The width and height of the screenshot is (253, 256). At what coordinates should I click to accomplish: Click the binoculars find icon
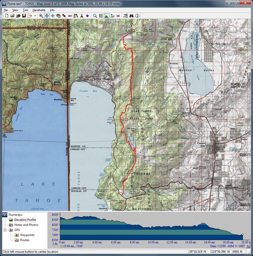131,16
